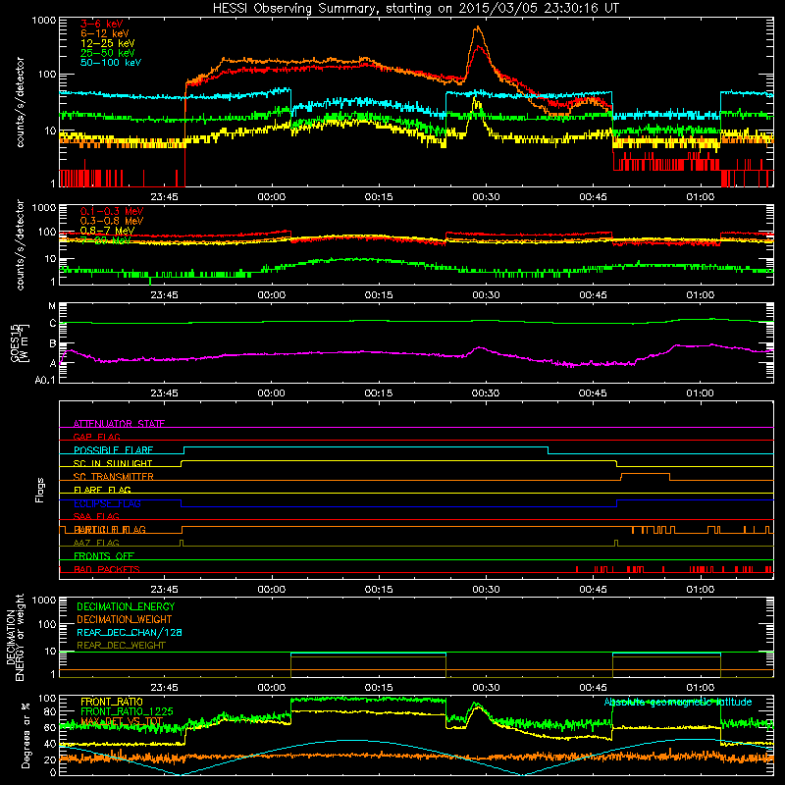Click the 25-50 keV legend entry
The height and width of the screenshot is (785, 785).
pyautogui.click(x=107, y=53)
